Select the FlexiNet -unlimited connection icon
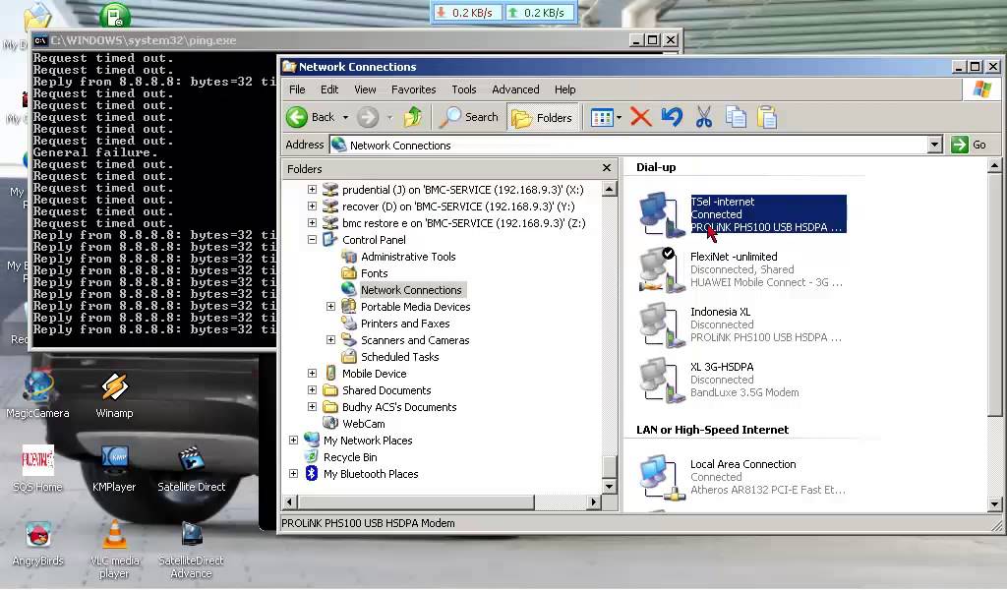1007x590 pixels. 662,269
